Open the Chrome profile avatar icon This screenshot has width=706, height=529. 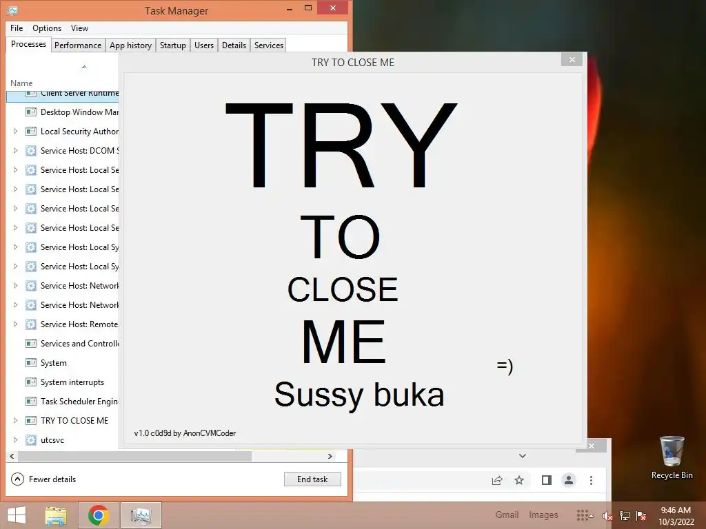click(569, 480)
